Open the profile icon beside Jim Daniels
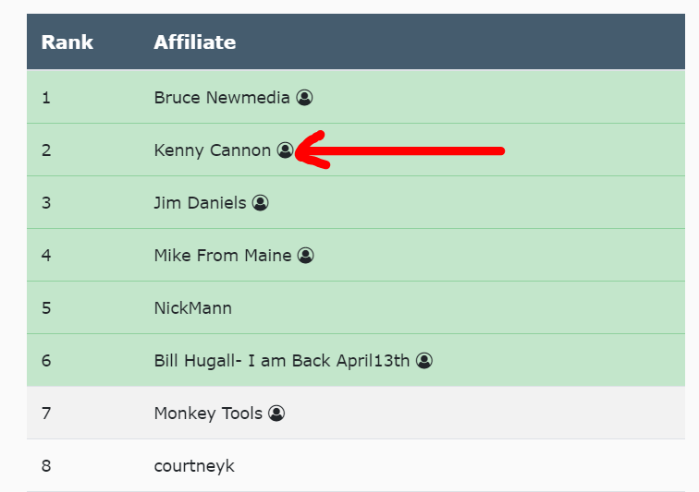This screenshot has width=699, height=492. pyautogui.click(x=260, y=202)
